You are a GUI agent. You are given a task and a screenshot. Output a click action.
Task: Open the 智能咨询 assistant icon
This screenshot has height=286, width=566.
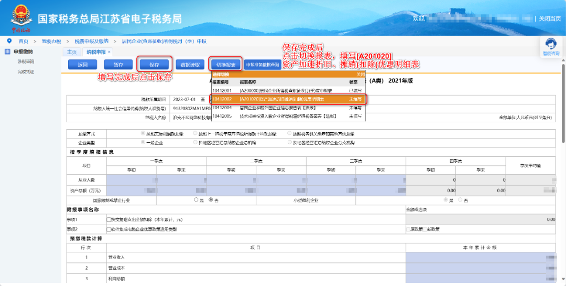coord(551,45)
